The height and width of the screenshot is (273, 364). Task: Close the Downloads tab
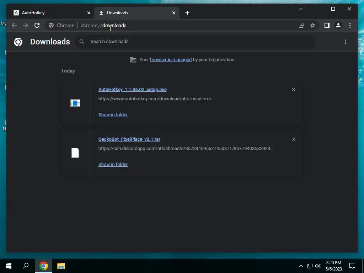click(174, 13)
